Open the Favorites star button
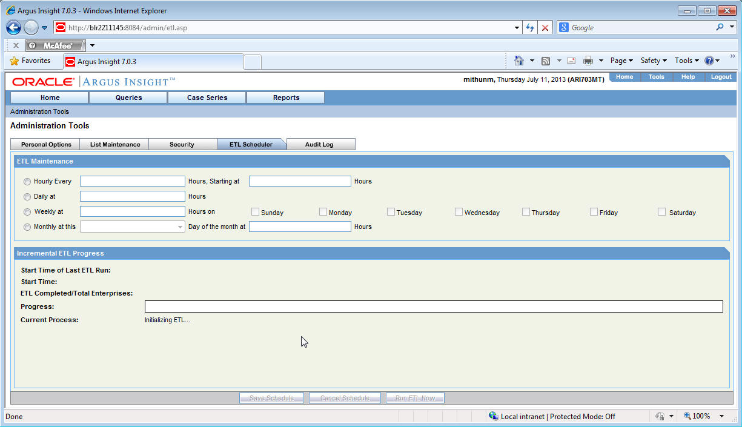Viewport: 742px width, 427px height. [30, 61]
